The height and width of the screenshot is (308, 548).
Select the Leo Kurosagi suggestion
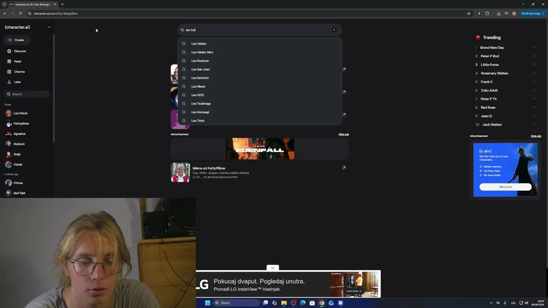[260, 112]
